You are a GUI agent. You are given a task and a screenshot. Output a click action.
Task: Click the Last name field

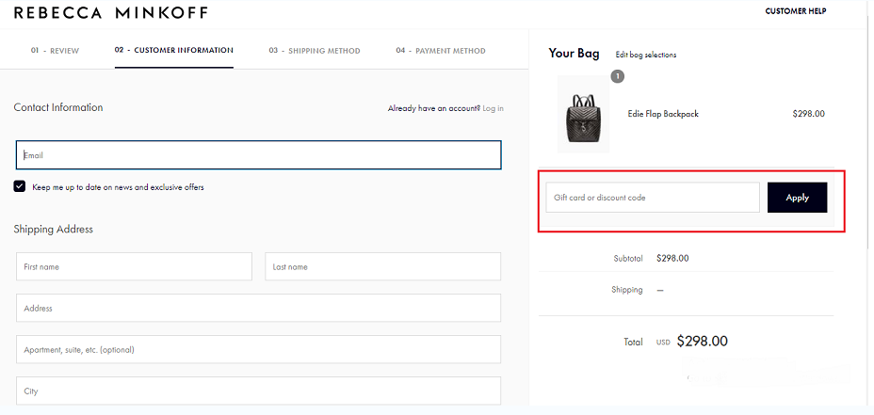pyautogui.click(x=383, y=266)
